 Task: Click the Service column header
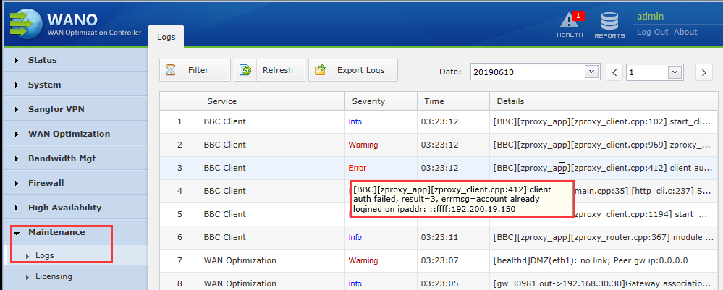click(273, 101)
